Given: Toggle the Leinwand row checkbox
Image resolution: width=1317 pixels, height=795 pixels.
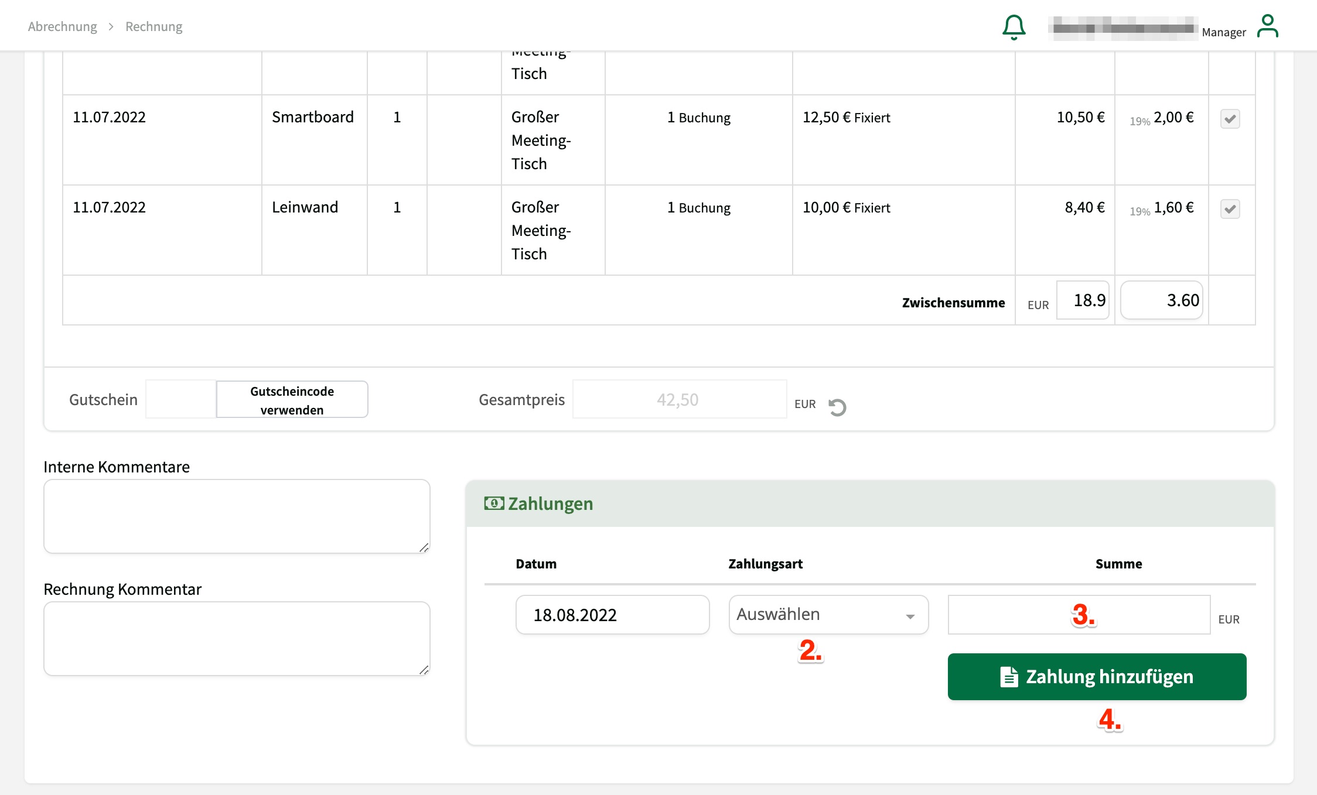Looking at the screenshot, I should pyautogui.click(x=1230, y=209).
